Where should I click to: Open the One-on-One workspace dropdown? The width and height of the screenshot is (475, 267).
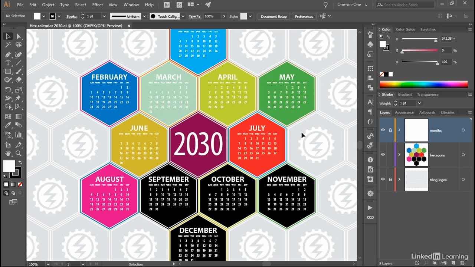(x=352, y=5)
